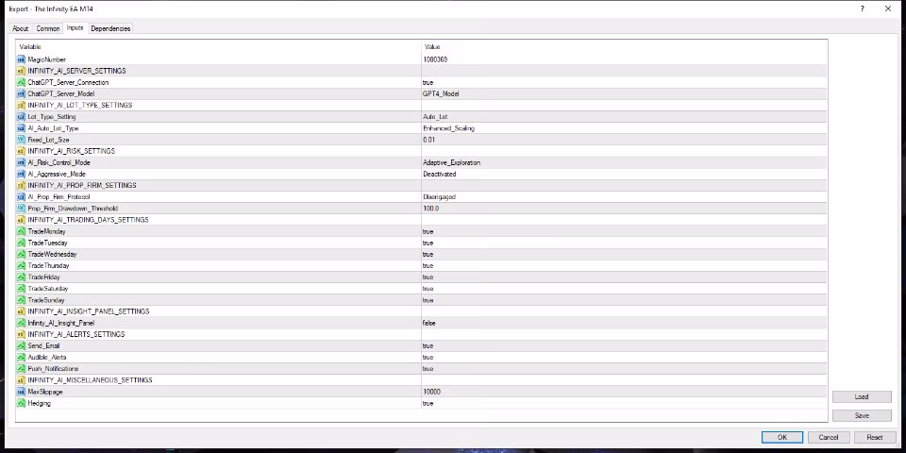Open the ChatGPT_Server_Model GPT4_Model value list
906x453 pixels.
pyautogui.click(x=624, y=93)
